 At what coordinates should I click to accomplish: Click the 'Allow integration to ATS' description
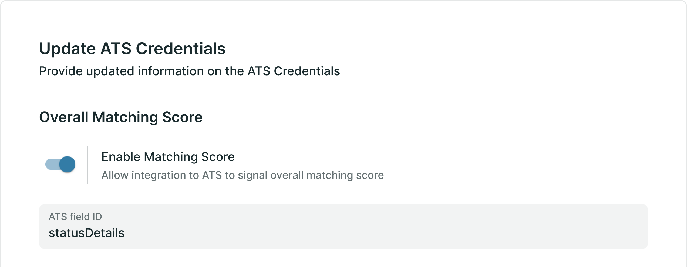242,175
